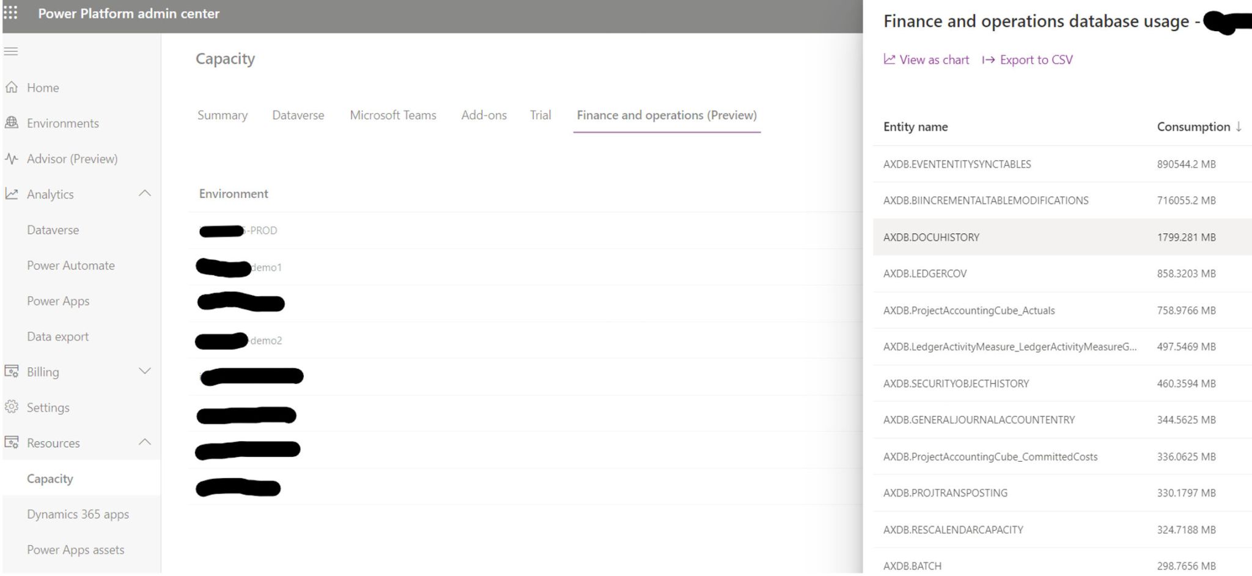Click the Advisor (Preview) pulse icon
Image resolution: width=1252 pixels, height=576 pixels.
pyautogui.click(x=11, y=159)
